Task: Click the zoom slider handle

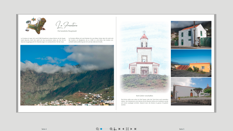Action: [101, 129]
